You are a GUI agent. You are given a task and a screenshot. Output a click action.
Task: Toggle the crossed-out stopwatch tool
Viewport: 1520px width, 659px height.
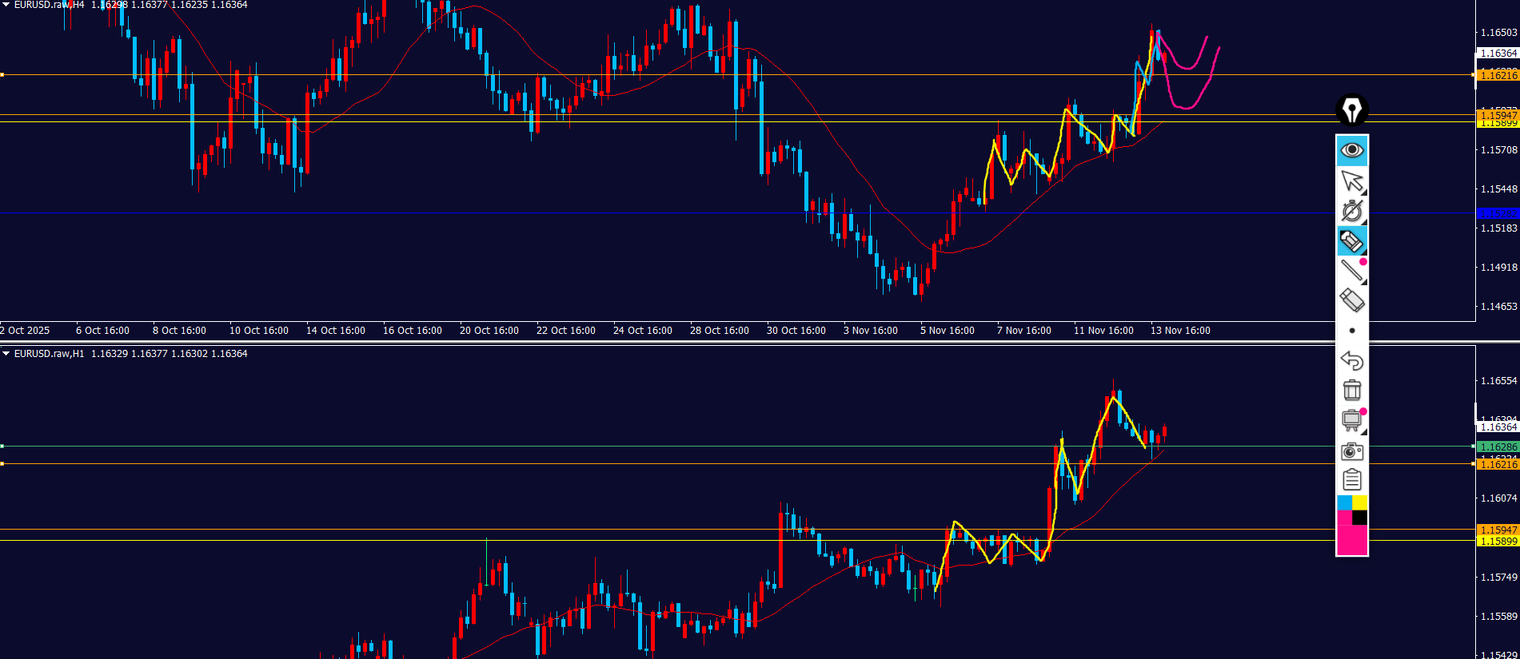coord(1352,211)
